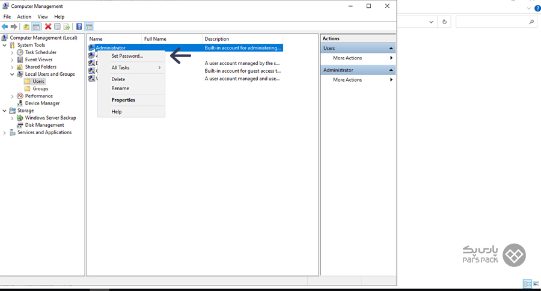Expand the Explorer ribbon chevron
This screenshot has width=541, height=291.
click(529, 8)
